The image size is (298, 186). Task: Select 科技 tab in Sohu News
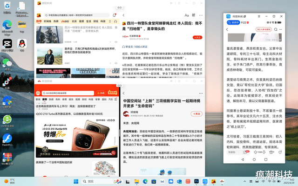103,21
